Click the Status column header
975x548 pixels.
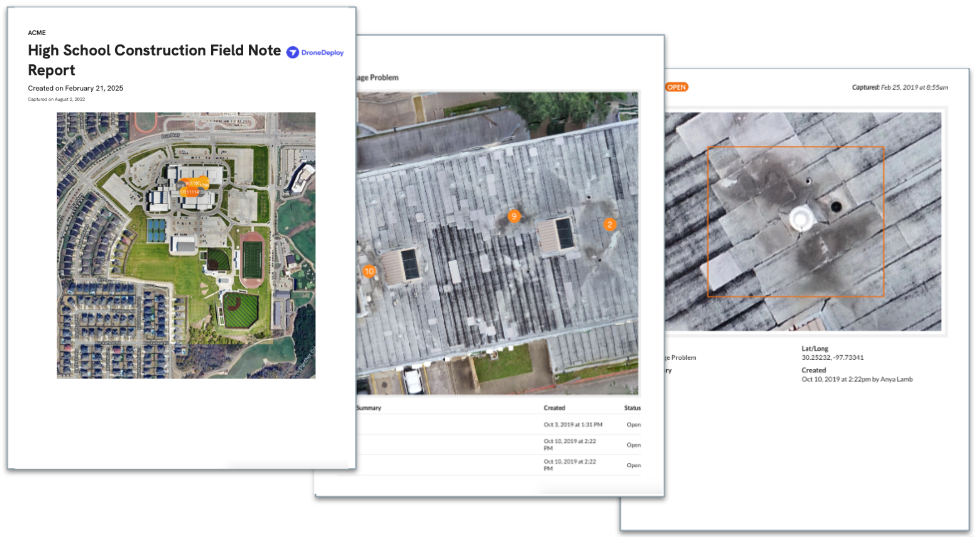[x=632, y=408]
